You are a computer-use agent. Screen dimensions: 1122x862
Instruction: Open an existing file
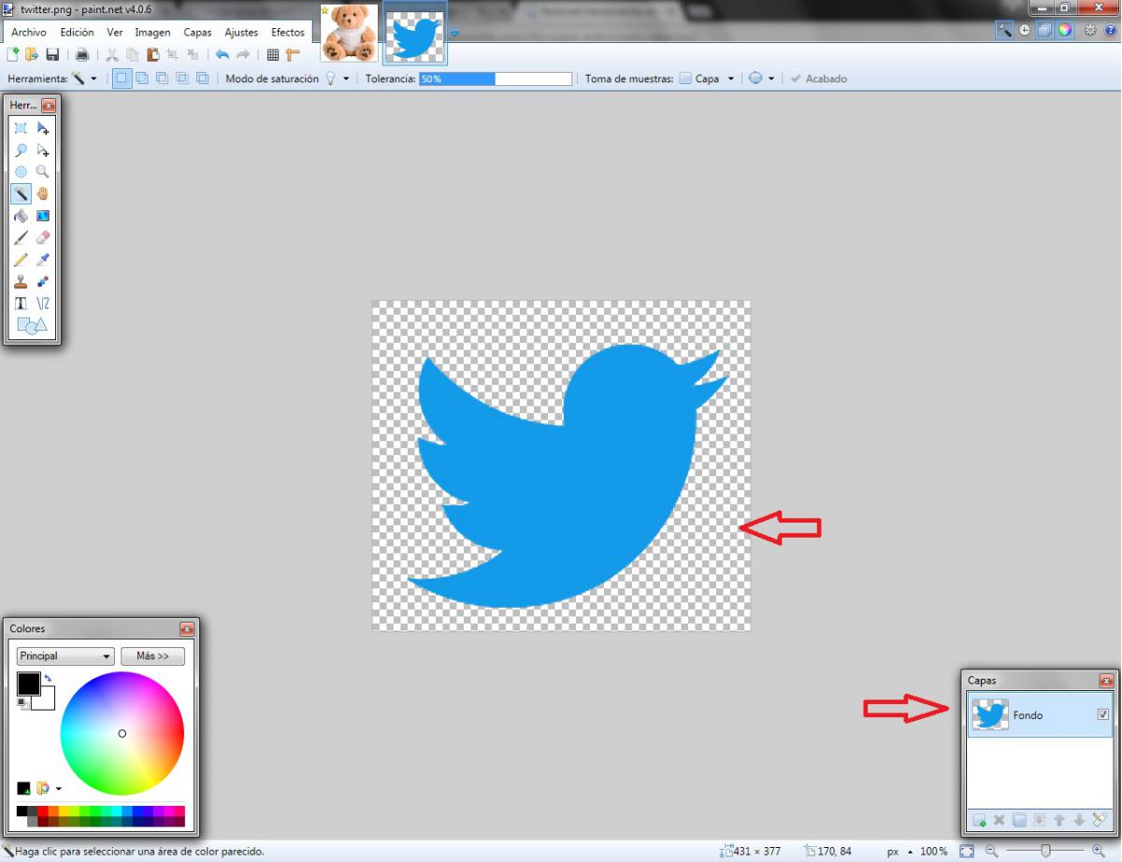click(x=33, y=55)
